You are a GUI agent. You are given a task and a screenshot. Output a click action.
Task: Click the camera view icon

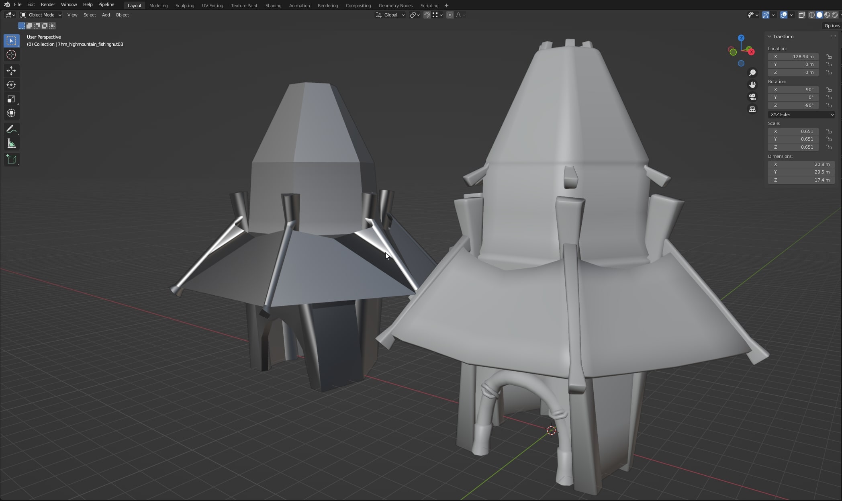752,97
